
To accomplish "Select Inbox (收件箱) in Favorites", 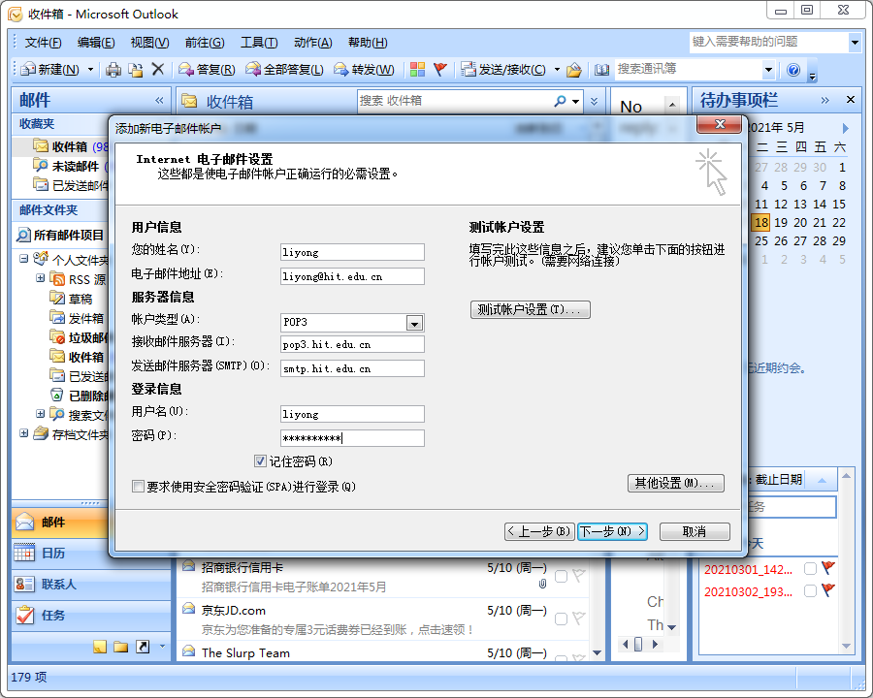I will [x=70, y=146].
